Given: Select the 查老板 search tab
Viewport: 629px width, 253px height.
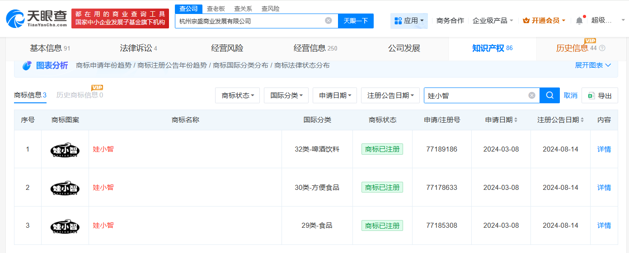Looking at the screenshot, I should point(216,9).
